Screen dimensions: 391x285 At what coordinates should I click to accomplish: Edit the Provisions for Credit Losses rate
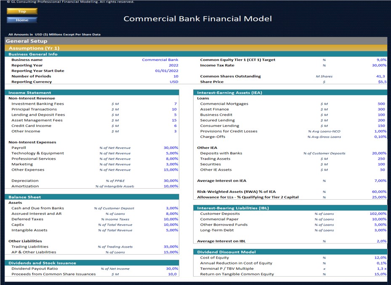coord(378,131)
